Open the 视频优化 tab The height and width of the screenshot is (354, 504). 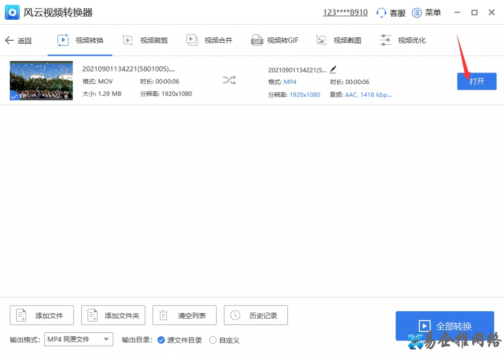click(403, 40)
